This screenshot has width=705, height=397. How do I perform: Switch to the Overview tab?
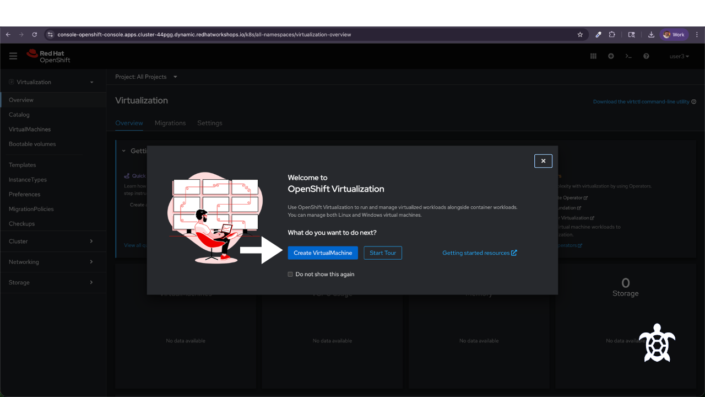point(129,123)
